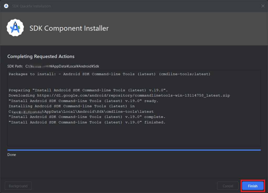Select the "Packages to install" log line
Screen dimensions: 268x193
pyautogui.click(x=109, y=74)
